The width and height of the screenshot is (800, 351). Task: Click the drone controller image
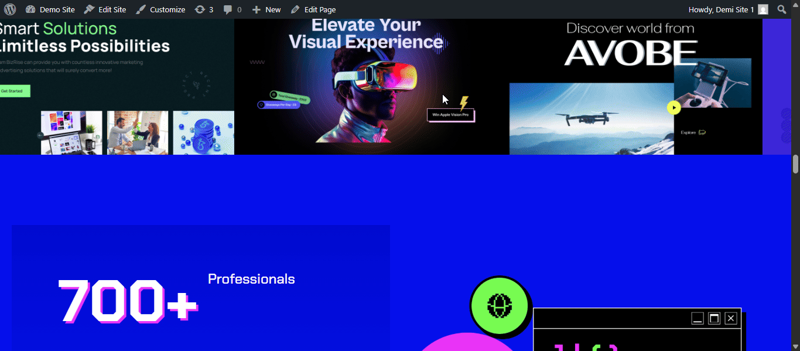coord(713,83)
